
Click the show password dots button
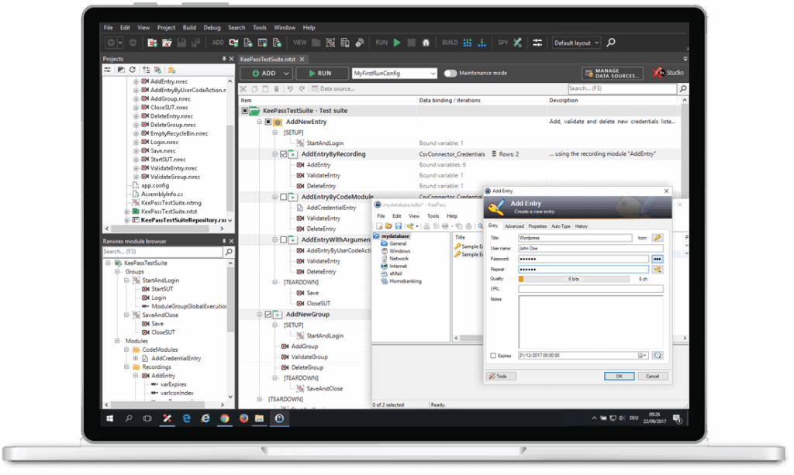(658, 259)
